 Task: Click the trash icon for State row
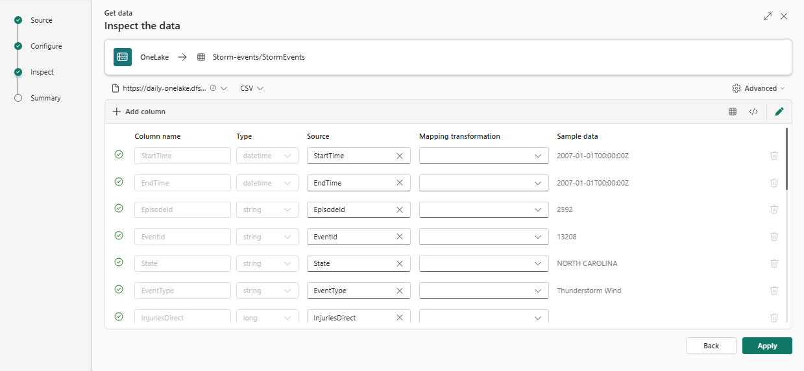(774, 263)
